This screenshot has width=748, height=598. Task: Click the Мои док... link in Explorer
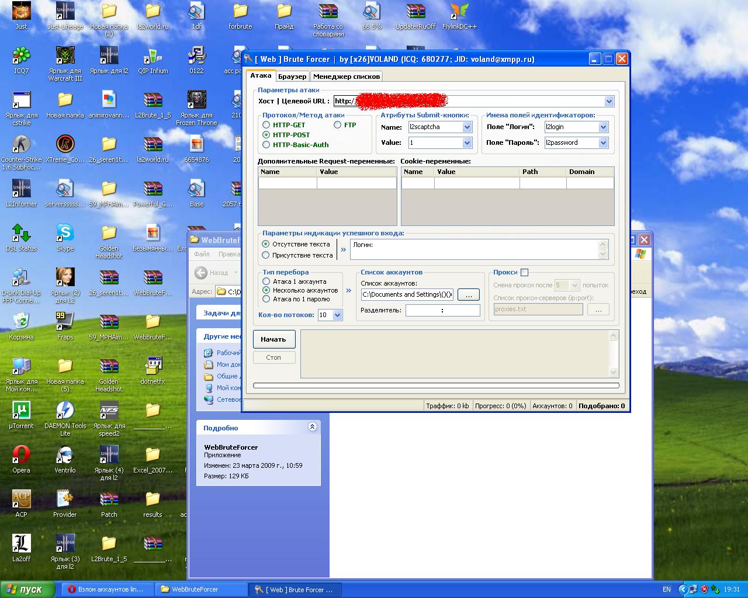coord(222,364)
